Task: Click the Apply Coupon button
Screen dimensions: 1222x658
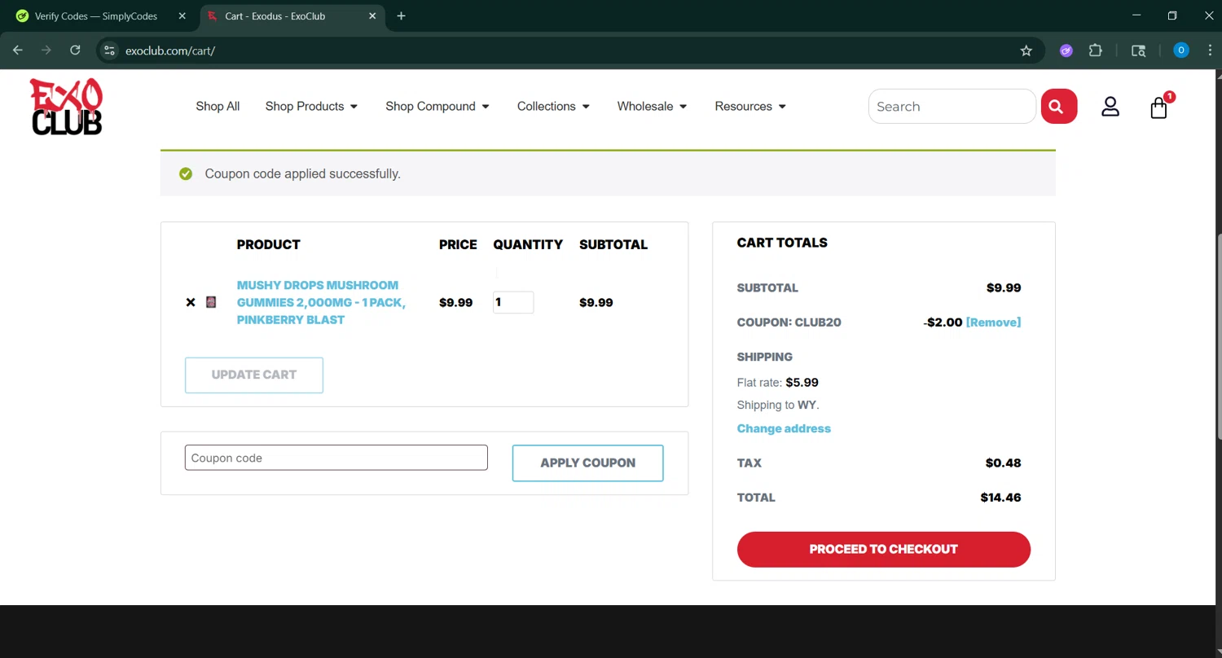Action: pyautogui.click(x=587, y=463)
